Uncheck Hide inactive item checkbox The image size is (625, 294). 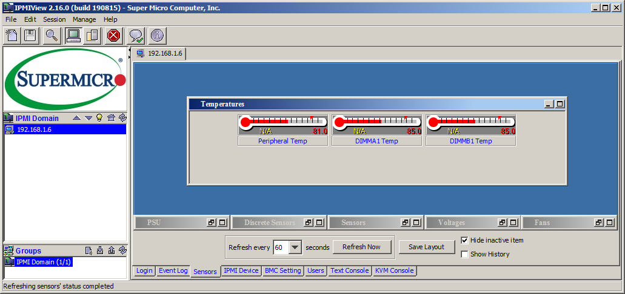464,240
